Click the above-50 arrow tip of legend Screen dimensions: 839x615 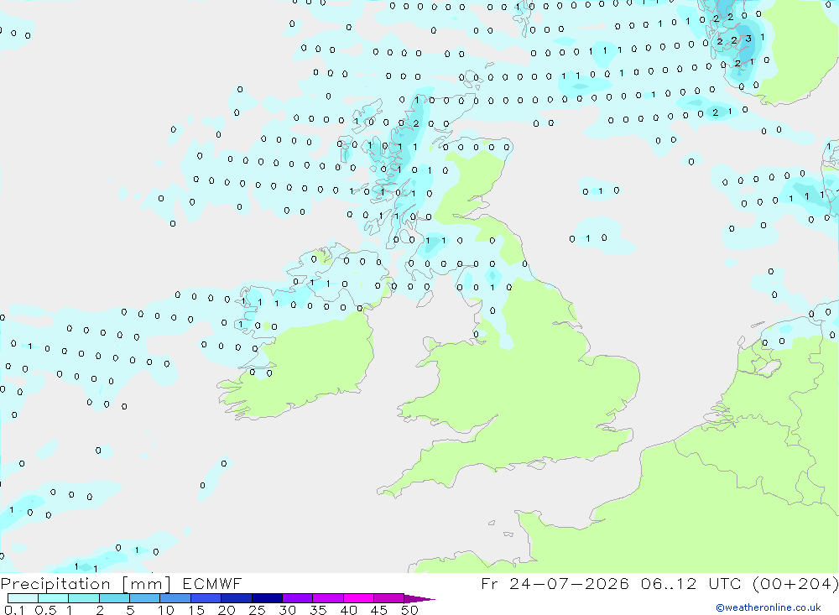[419, 599]
